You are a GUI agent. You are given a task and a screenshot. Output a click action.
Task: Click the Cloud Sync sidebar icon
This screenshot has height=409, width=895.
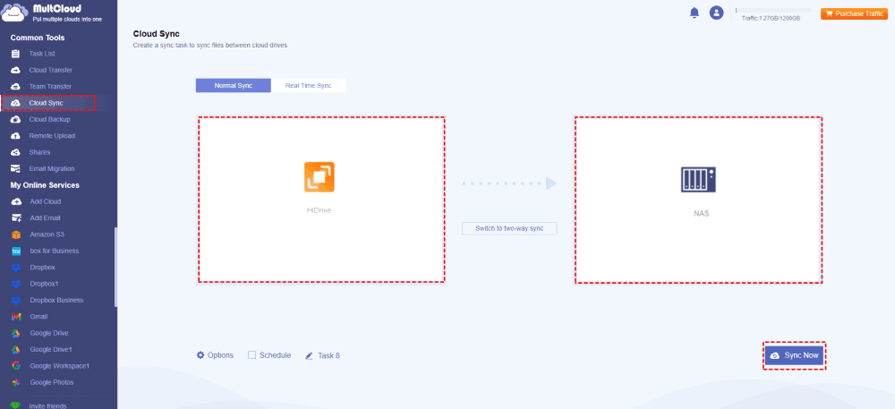(16, 103)
